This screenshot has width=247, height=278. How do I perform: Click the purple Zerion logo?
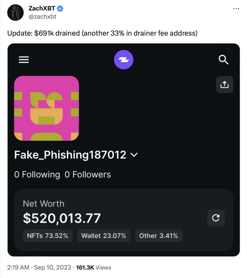(x=123, y=60)
